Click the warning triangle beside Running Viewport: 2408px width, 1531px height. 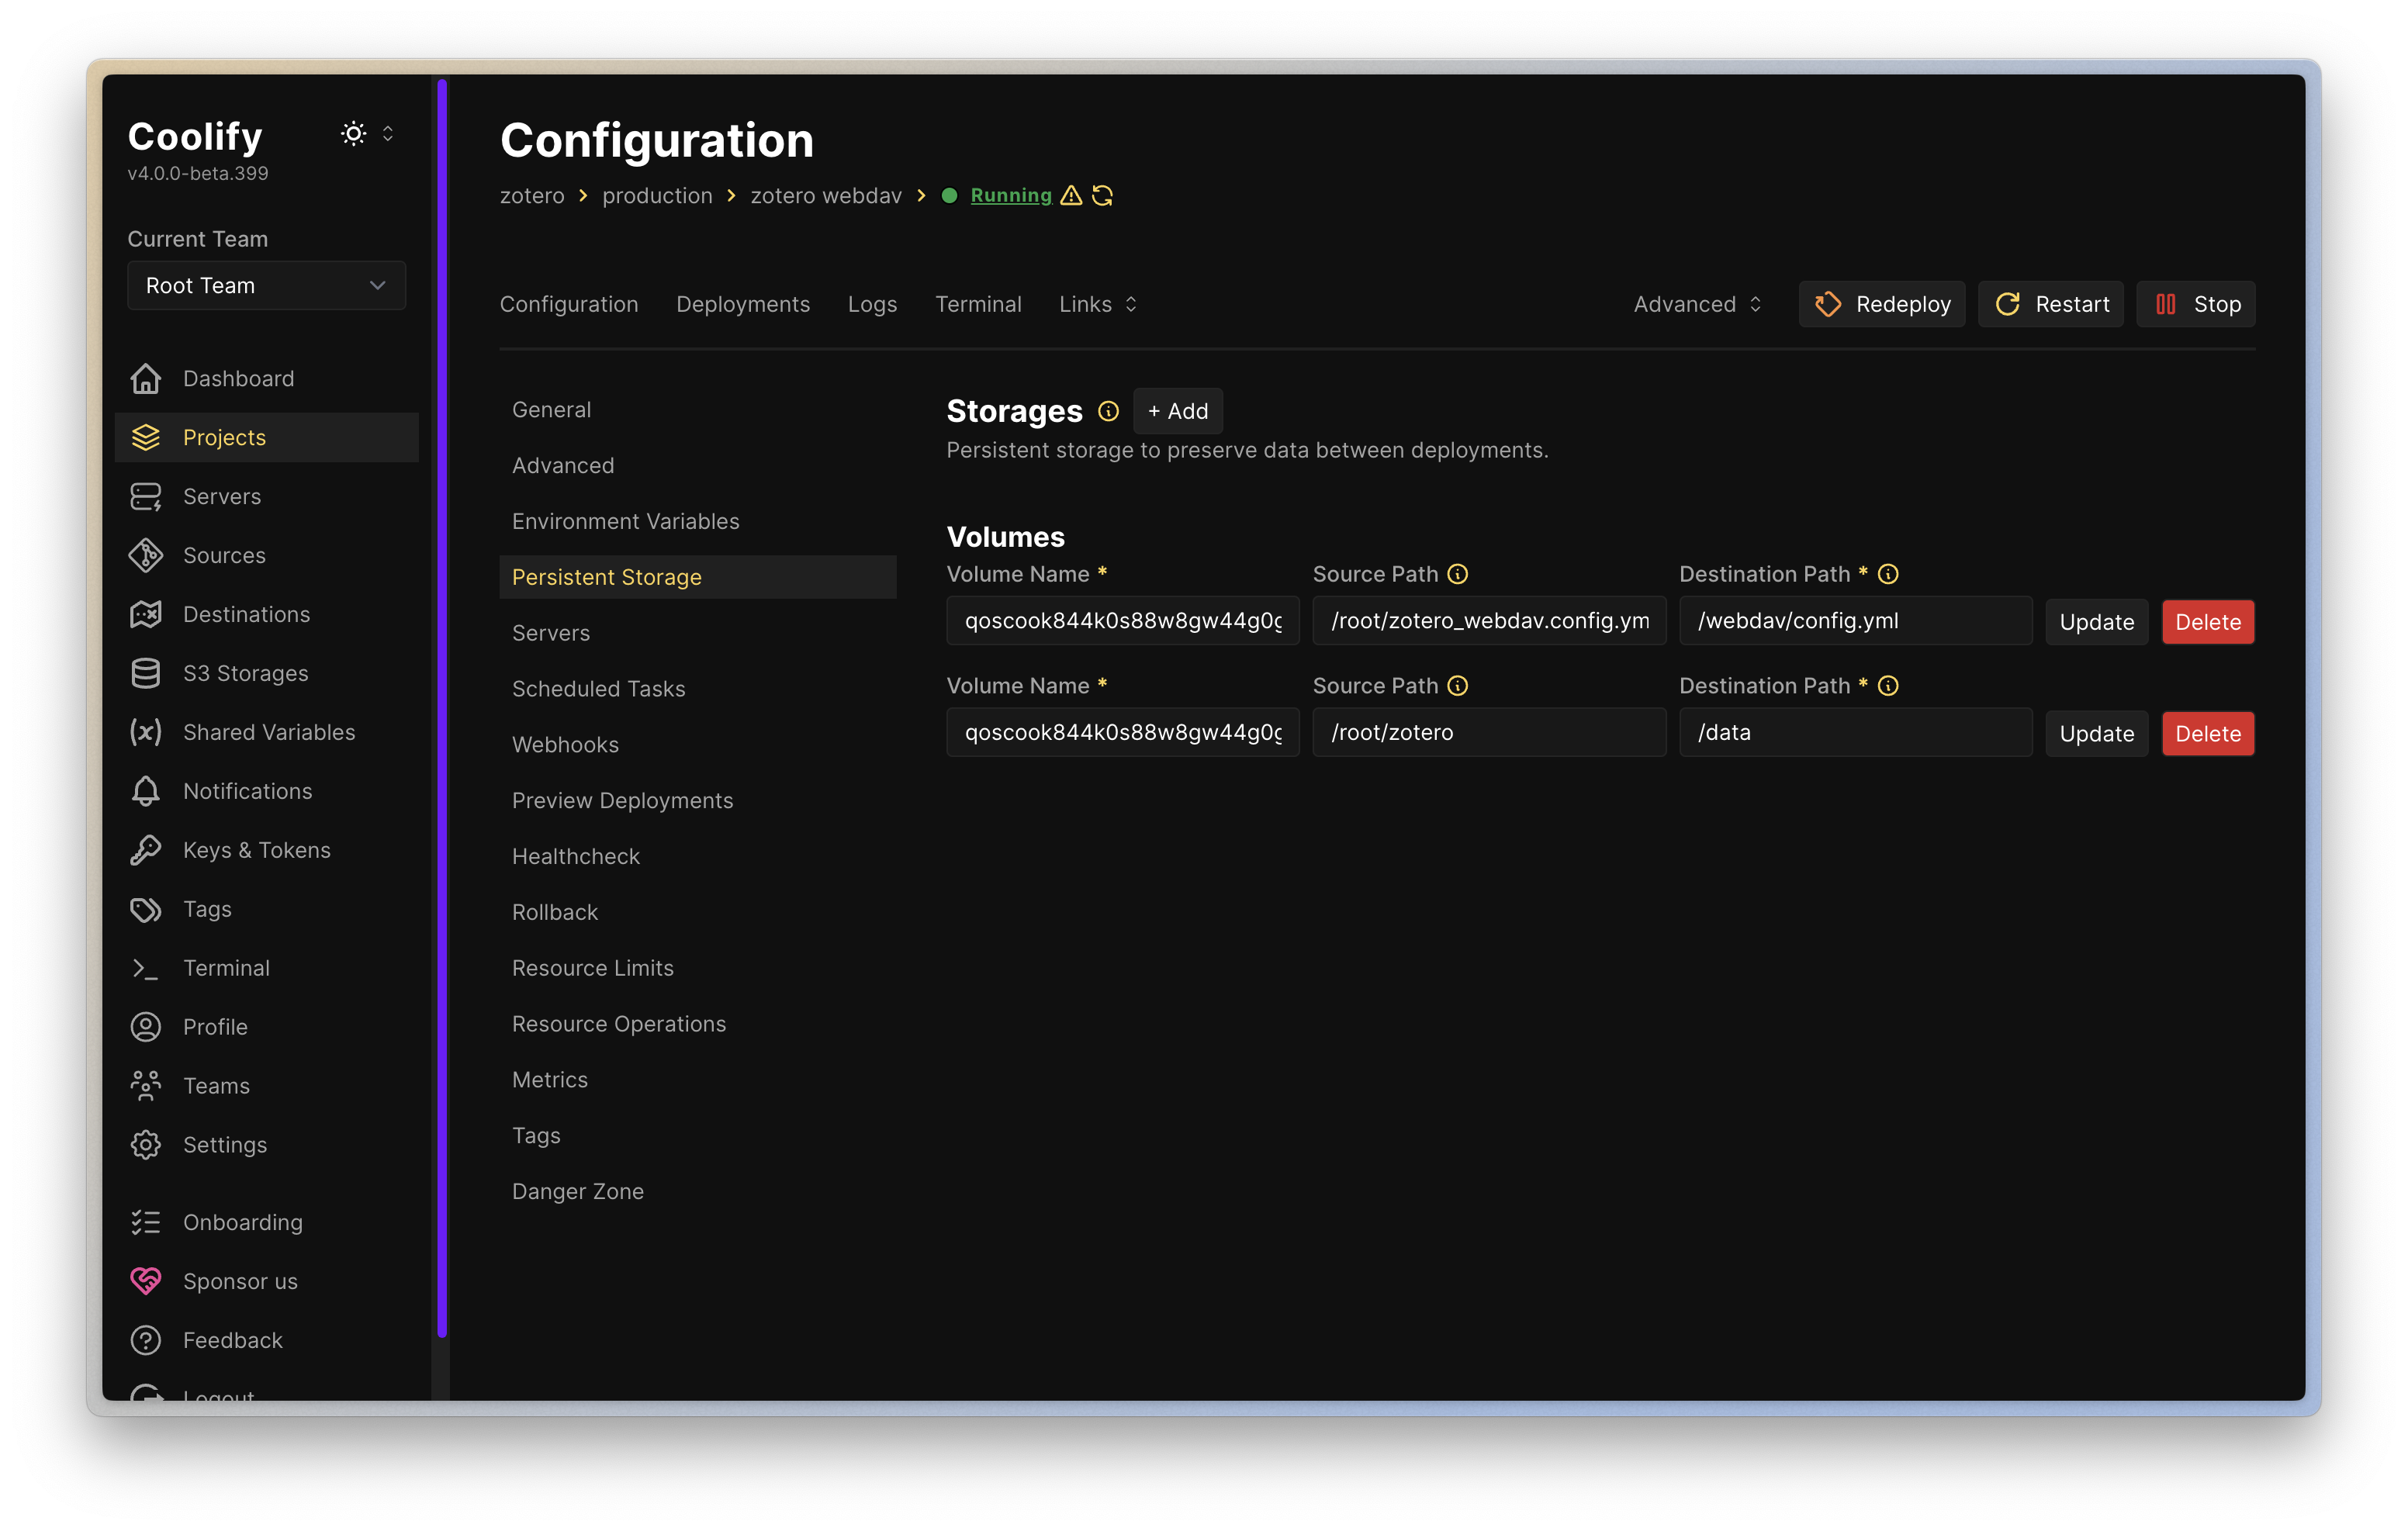pyautogui.click(x=1071, y=196)
